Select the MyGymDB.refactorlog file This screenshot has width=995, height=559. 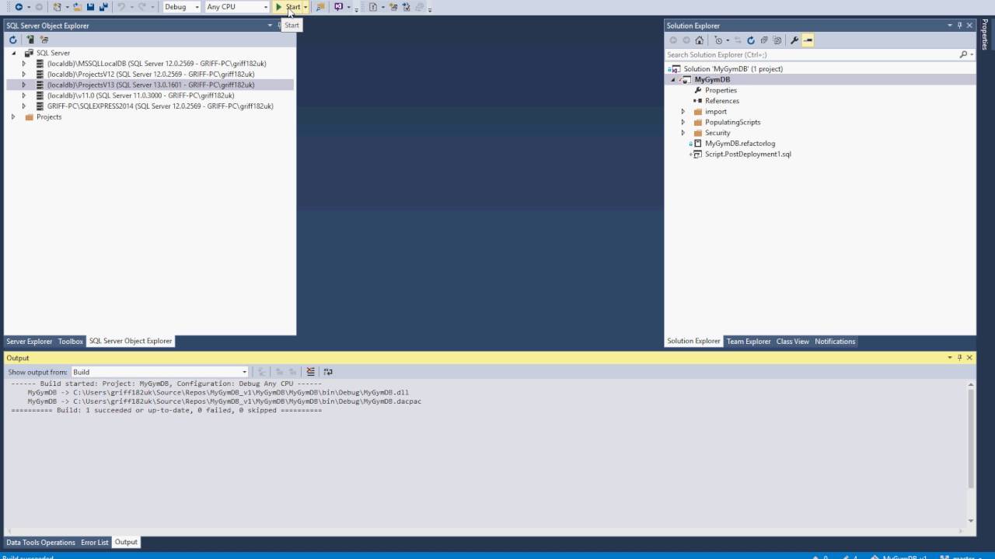(740, 144)
